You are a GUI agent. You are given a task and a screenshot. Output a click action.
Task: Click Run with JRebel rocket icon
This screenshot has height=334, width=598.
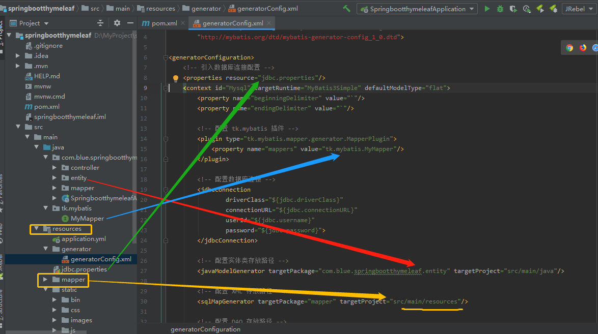click(x=540, y=9)
